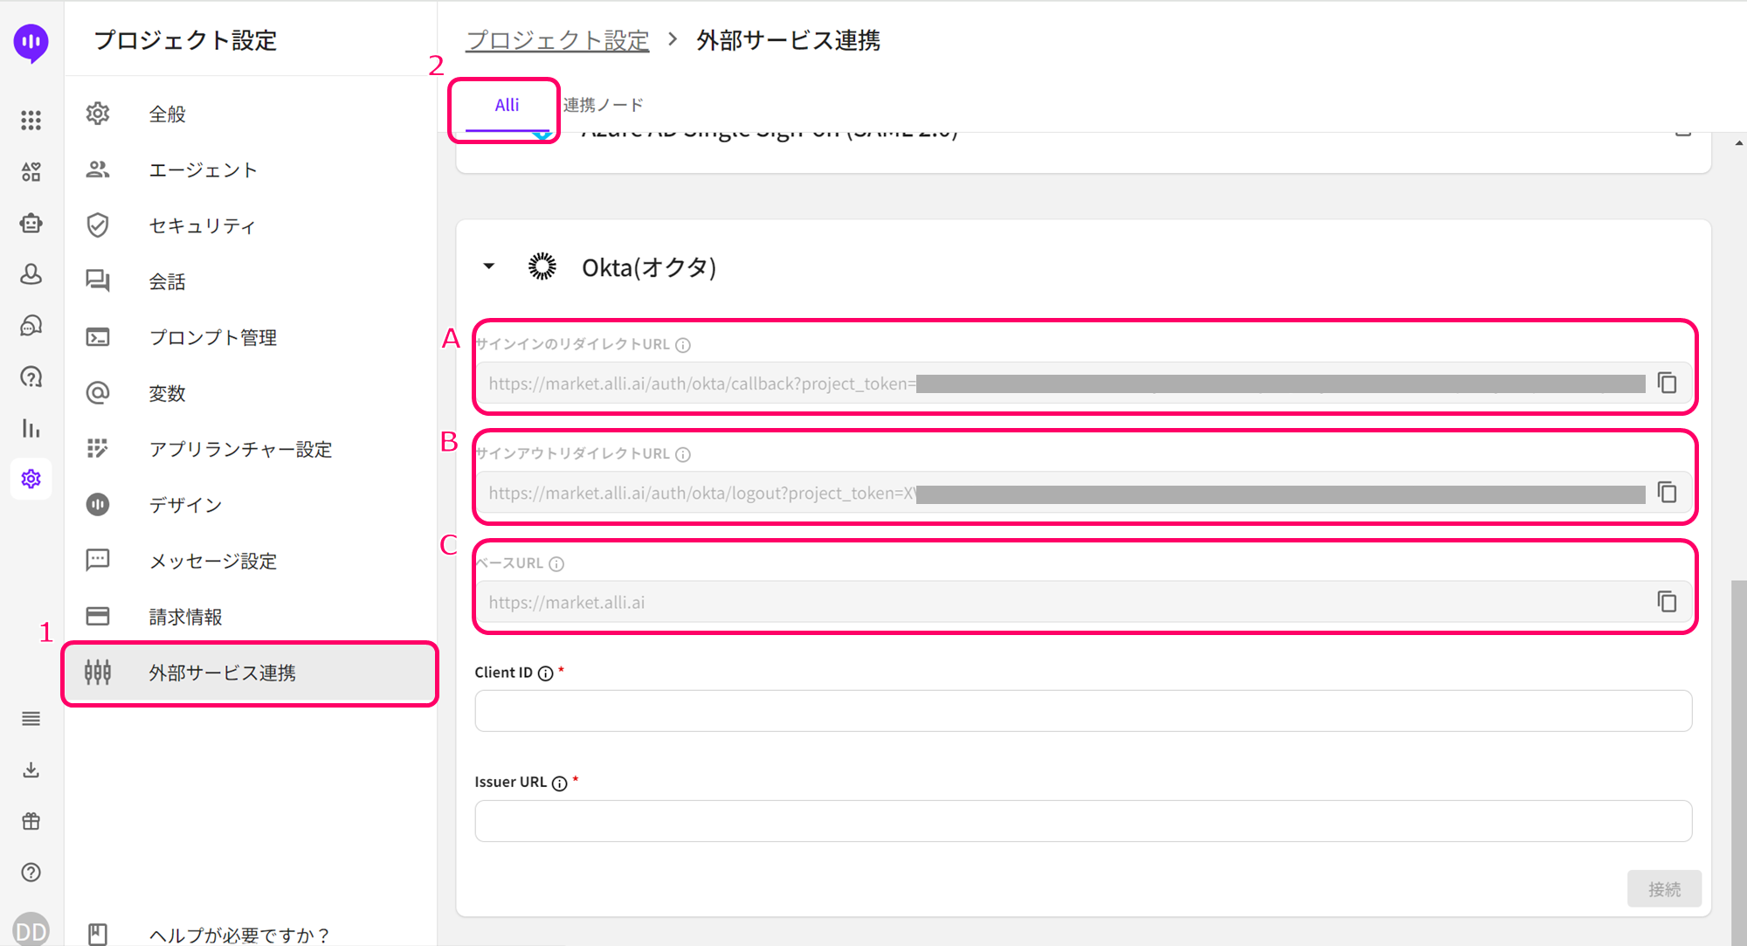This screenshot has width=1747, height=946.
Task: Click into the Client ID field
Action: point(1083,711)
